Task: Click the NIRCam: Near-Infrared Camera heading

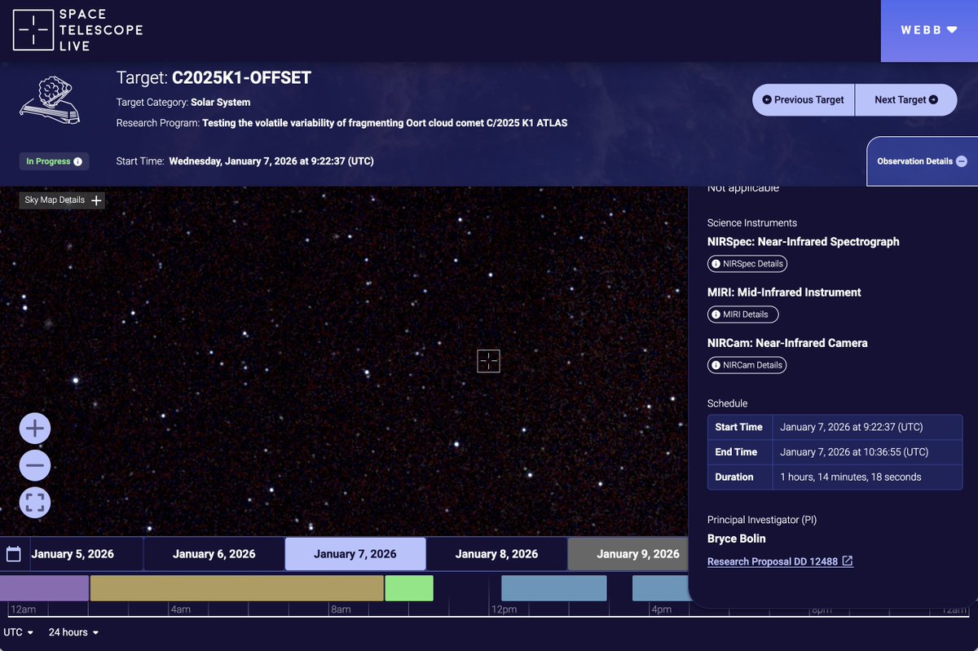Action: point(787,343)
